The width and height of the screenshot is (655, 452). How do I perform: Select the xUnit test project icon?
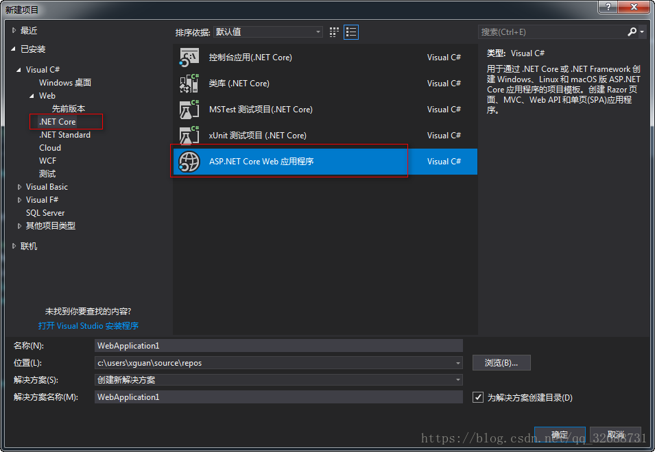point(189,136)
